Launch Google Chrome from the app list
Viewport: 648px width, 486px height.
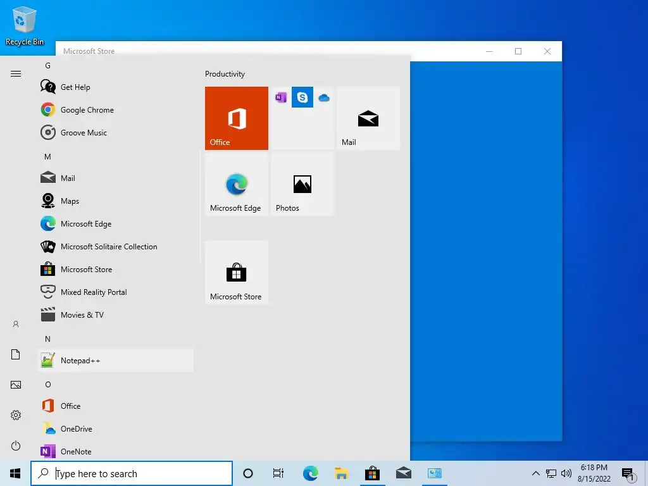coord(116,110)
